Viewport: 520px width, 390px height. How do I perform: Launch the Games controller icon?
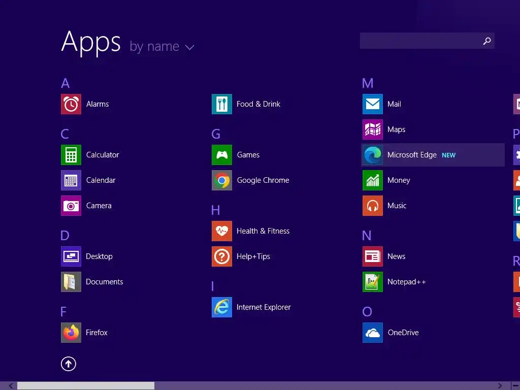point(222,155)
